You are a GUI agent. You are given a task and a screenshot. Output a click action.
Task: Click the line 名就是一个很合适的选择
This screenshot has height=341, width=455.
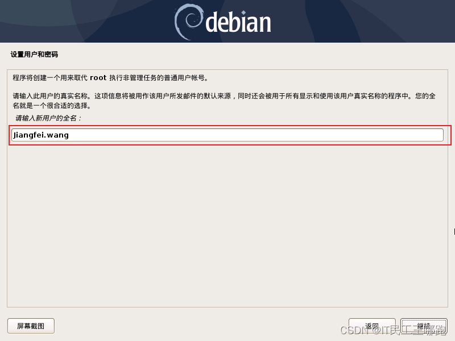tap(52, 106)
